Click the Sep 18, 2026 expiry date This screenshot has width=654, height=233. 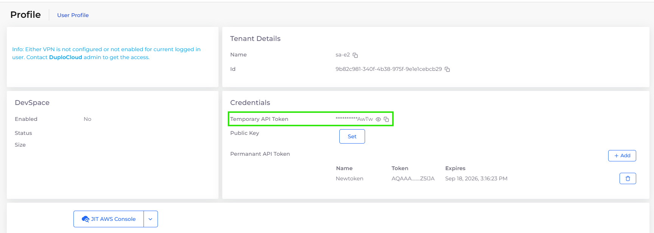coord(476,178)
